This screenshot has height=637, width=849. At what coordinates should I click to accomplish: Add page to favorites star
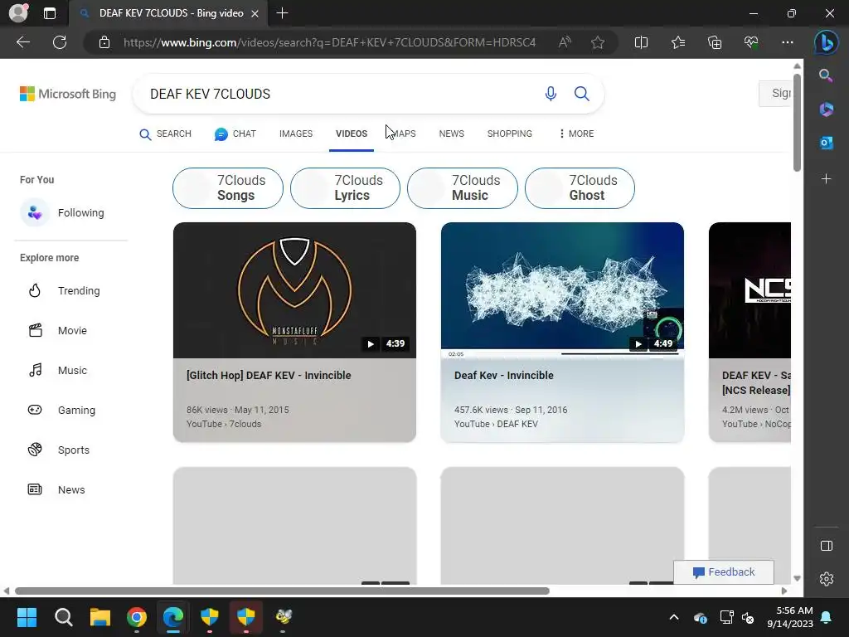pos(598,42)
